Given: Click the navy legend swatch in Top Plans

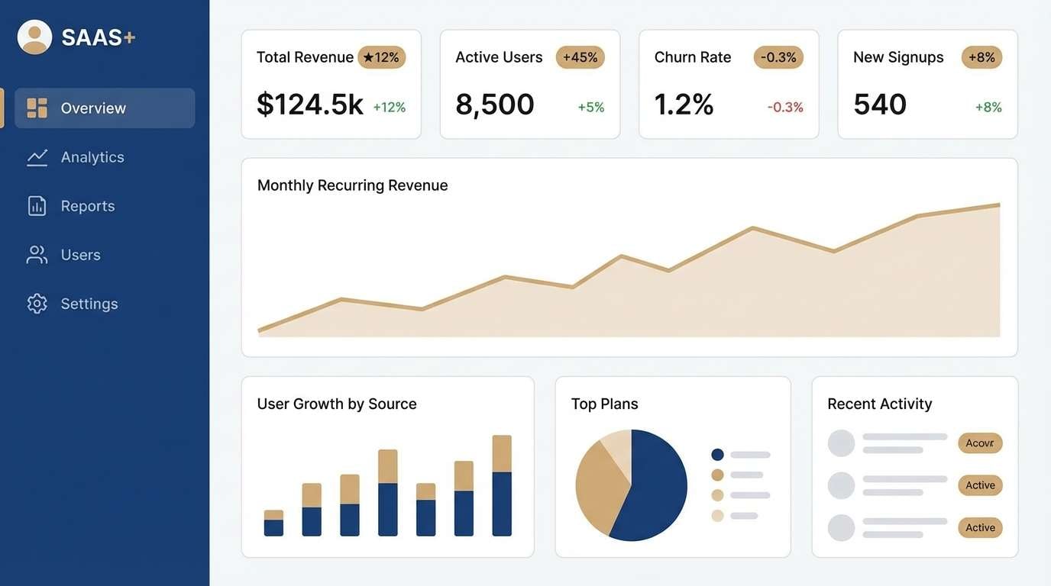Looking at the screenshot, I should pyautogui.click(x=716, y=453).
